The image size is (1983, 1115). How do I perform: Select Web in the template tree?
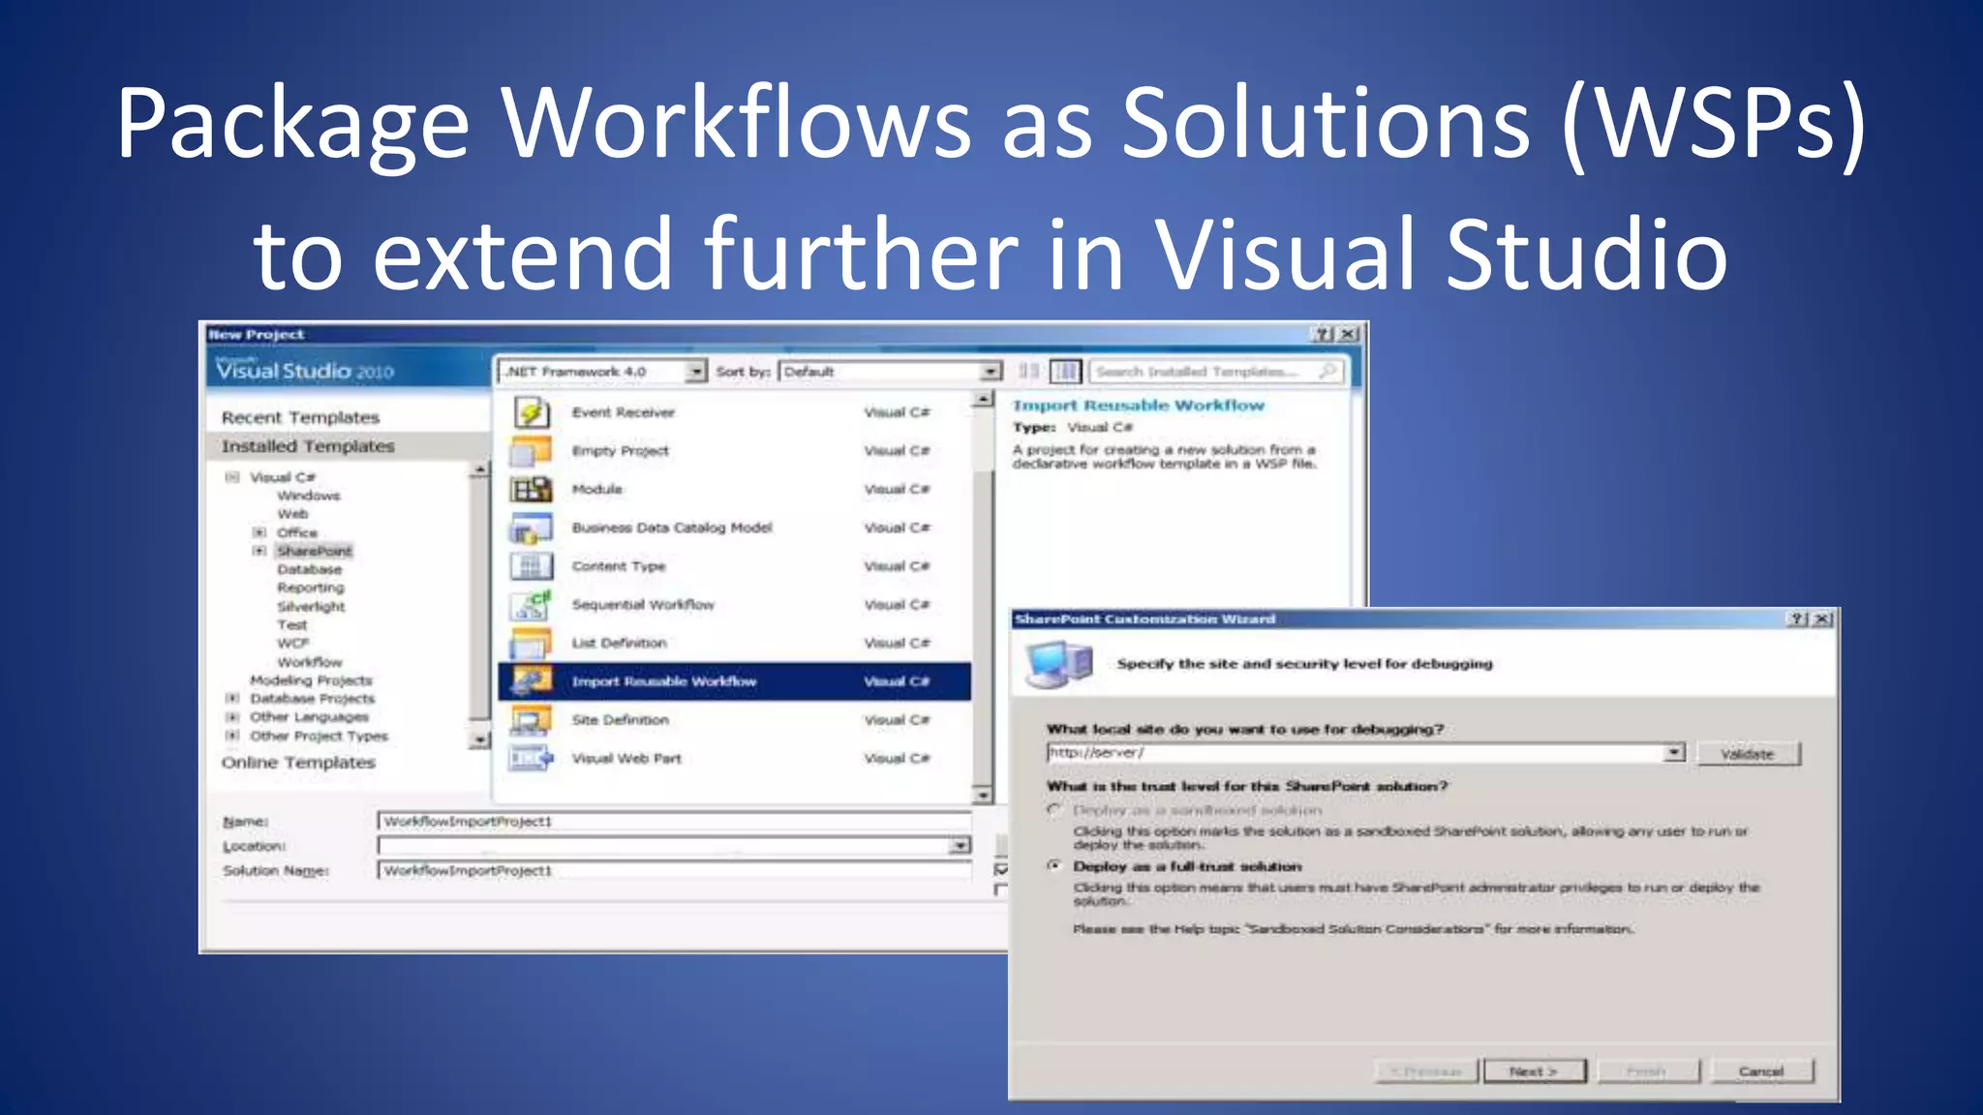pos(292,514)
